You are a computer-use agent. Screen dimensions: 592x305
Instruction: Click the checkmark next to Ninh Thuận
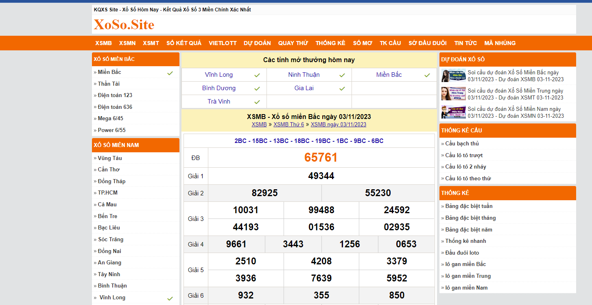click(x=342, y=75)
